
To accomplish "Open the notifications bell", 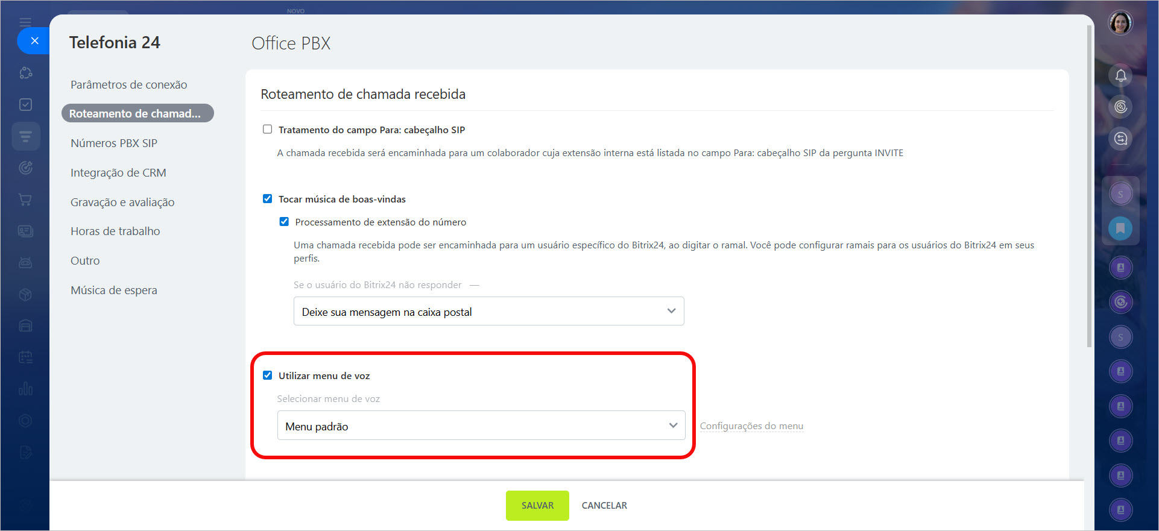I will [1120, 75].
